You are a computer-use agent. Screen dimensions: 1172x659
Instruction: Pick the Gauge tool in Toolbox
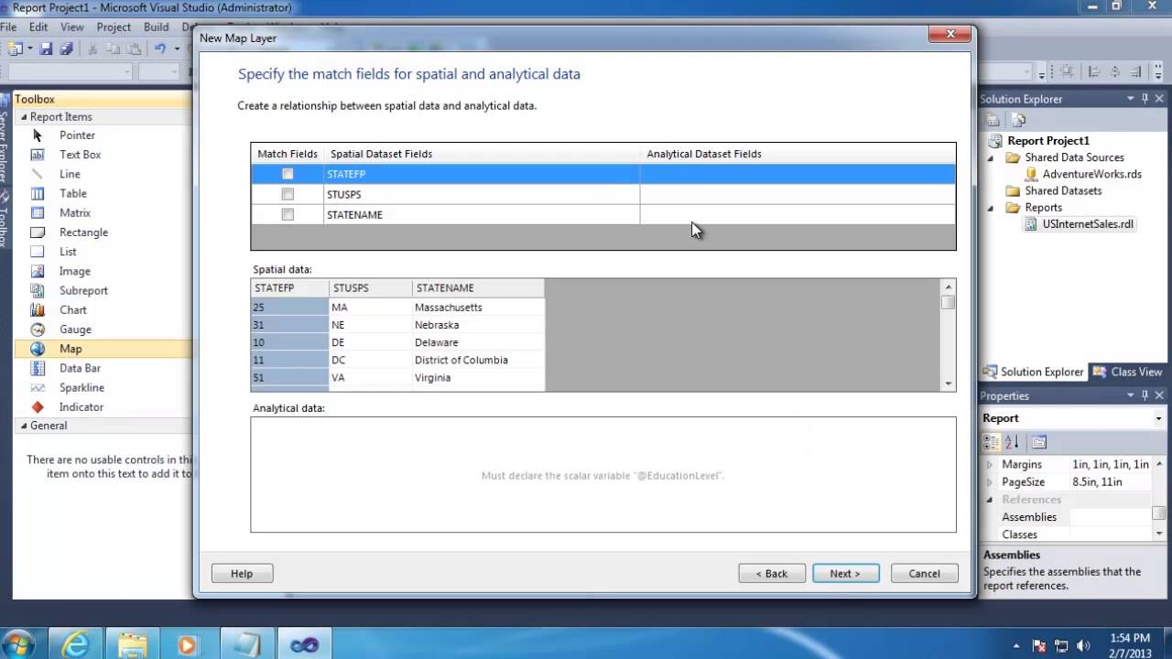(75, 329)
